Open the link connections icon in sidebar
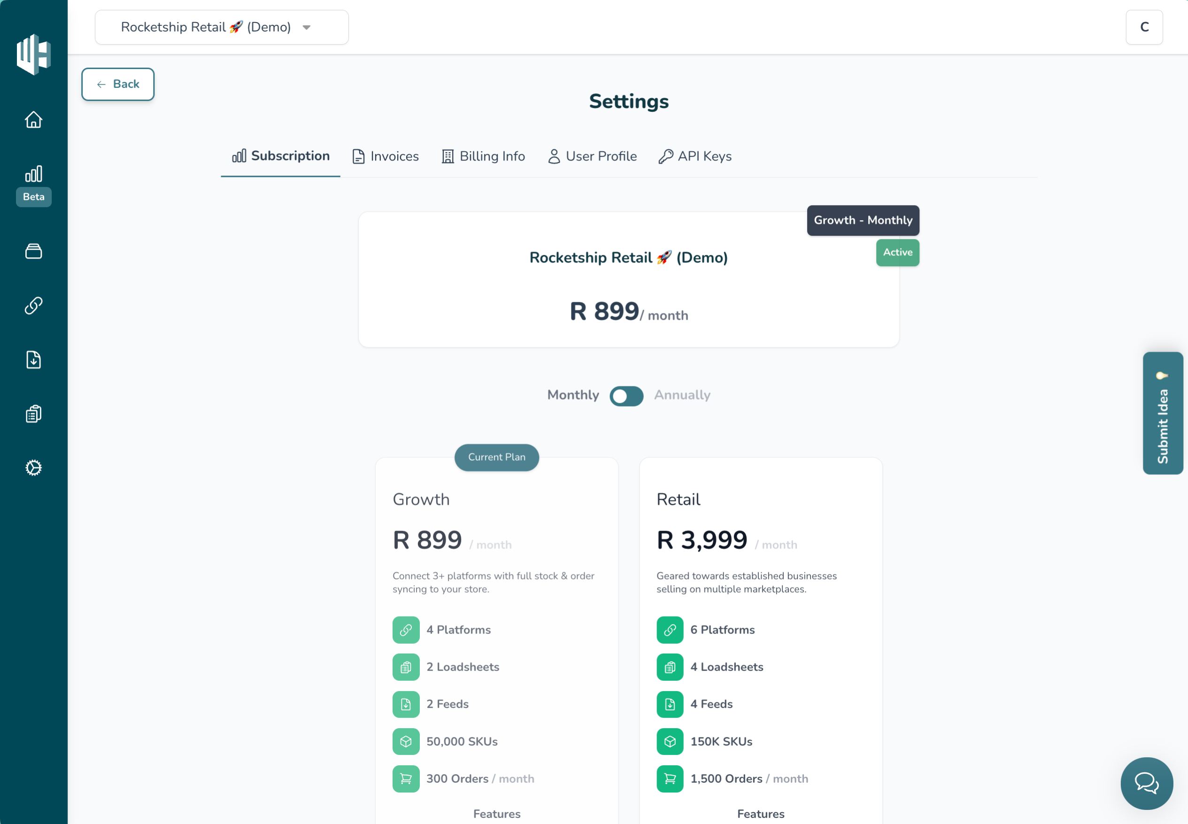The width and height of the screenshot is (1188, 824). pos(33,306)
